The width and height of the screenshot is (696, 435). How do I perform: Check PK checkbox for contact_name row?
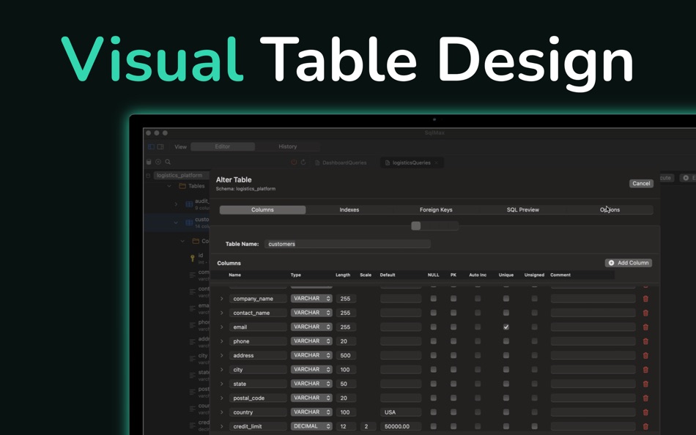(x=453, y=313)
